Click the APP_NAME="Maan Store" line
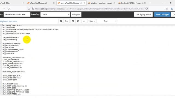Image resolution: width=175 pixels, height=98 pixels. coord(13,25)
